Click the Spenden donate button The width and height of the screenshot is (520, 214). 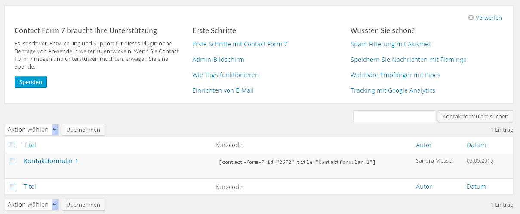[x=31, y=82]
